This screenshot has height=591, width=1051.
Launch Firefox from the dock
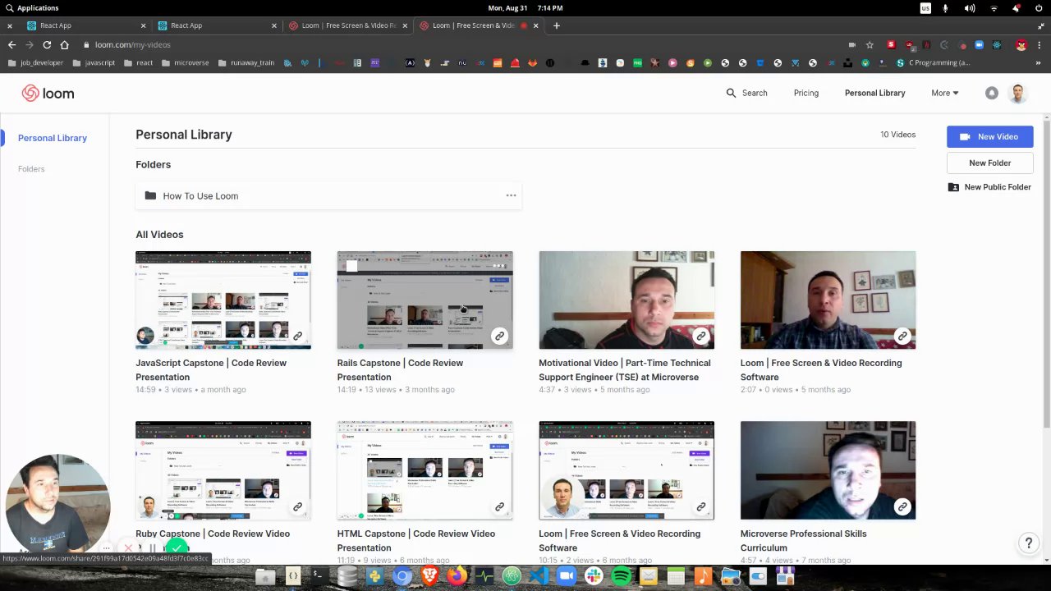pos(457,576)
